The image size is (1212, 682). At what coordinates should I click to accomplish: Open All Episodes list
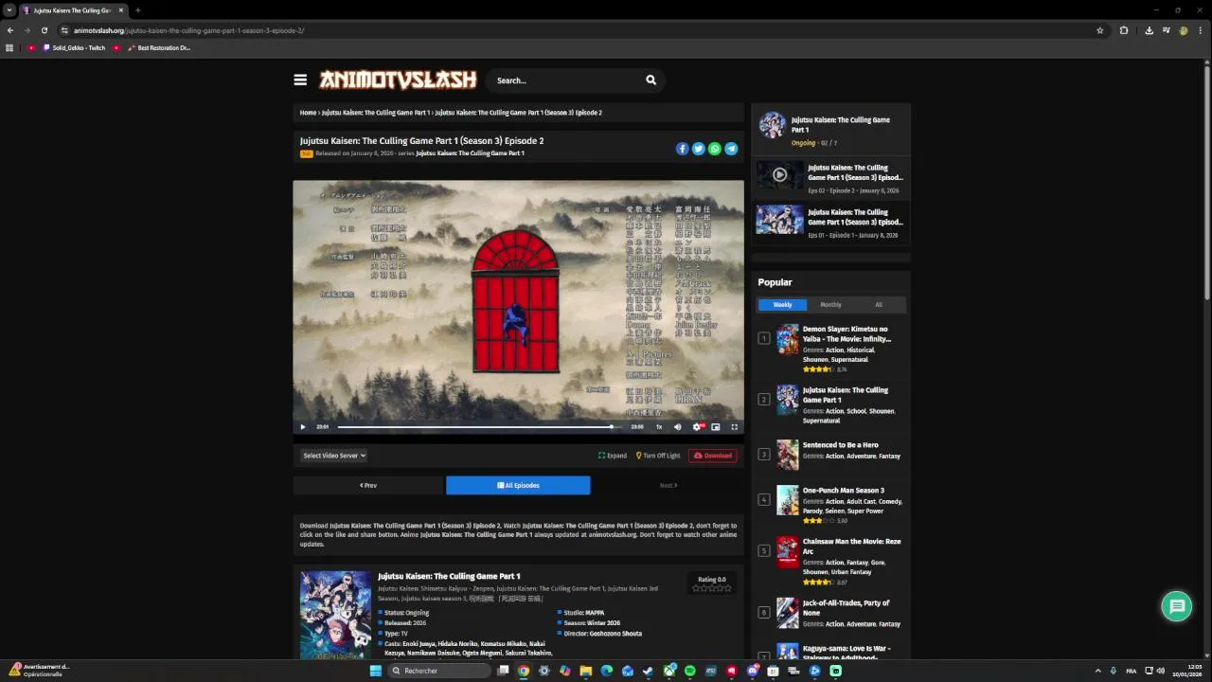[x=518, y=485]
